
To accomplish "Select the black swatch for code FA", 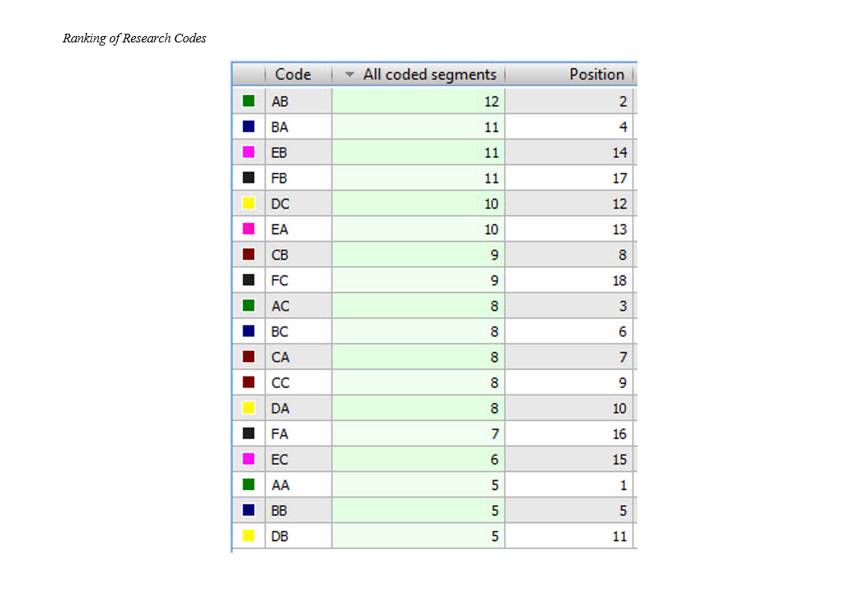I will [249, 433].
